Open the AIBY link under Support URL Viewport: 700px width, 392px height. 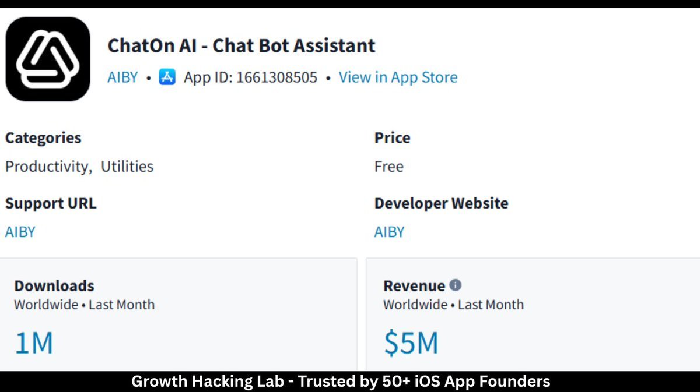click(x=20, y=232)
